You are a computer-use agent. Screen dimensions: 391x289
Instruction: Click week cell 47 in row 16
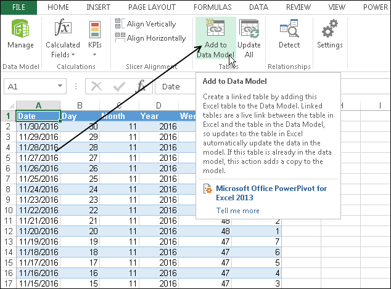point(205,273)
